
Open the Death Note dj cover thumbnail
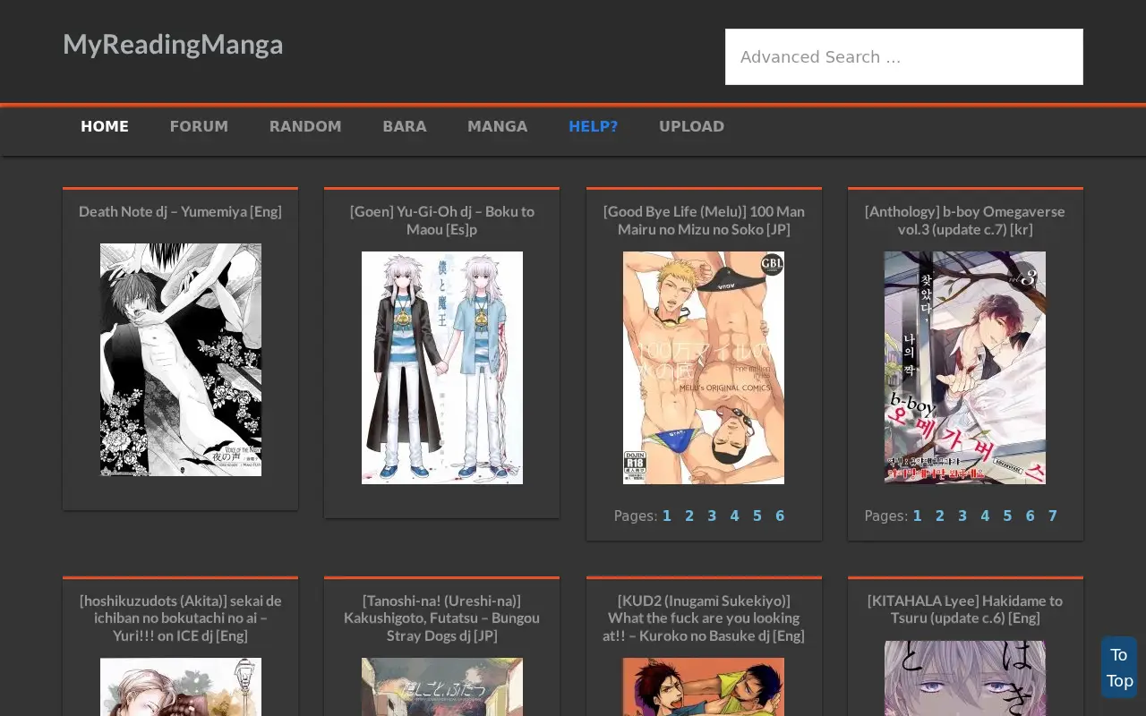(181, 360)
